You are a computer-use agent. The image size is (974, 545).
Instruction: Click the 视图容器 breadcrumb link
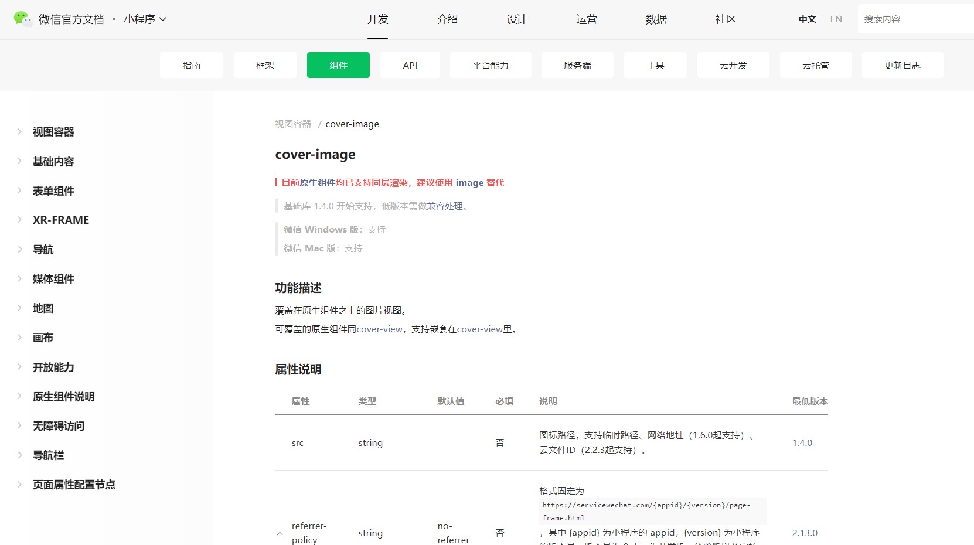[293, 124]
